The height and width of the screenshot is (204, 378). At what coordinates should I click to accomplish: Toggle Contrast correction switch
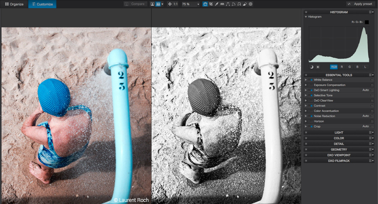311,106
